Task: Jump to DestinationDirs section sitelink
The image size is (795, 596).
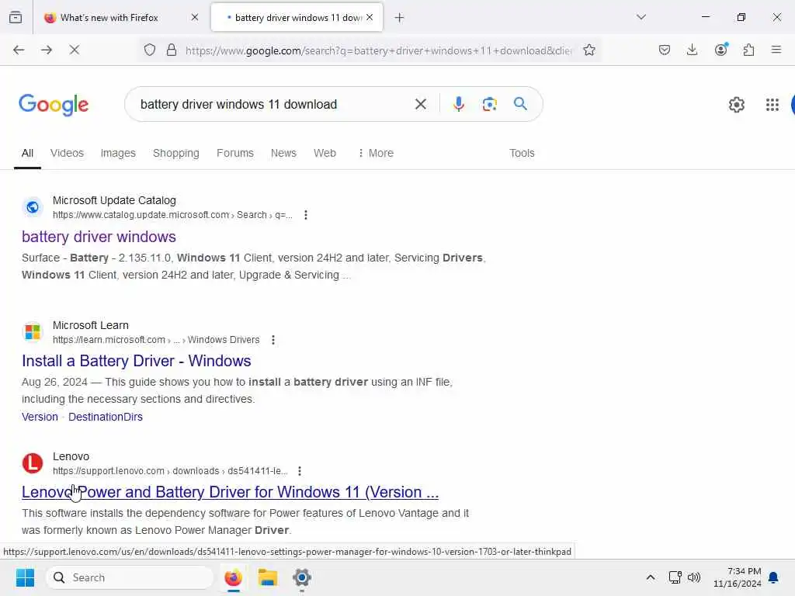Action: point(106,417)
